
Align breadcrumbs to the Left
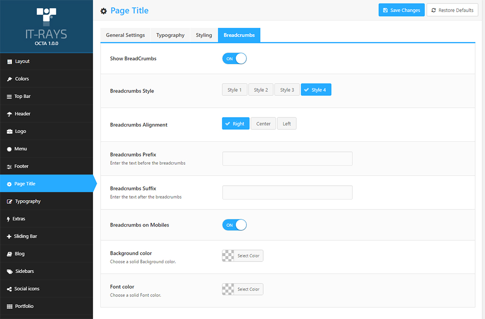pos(287,124)
